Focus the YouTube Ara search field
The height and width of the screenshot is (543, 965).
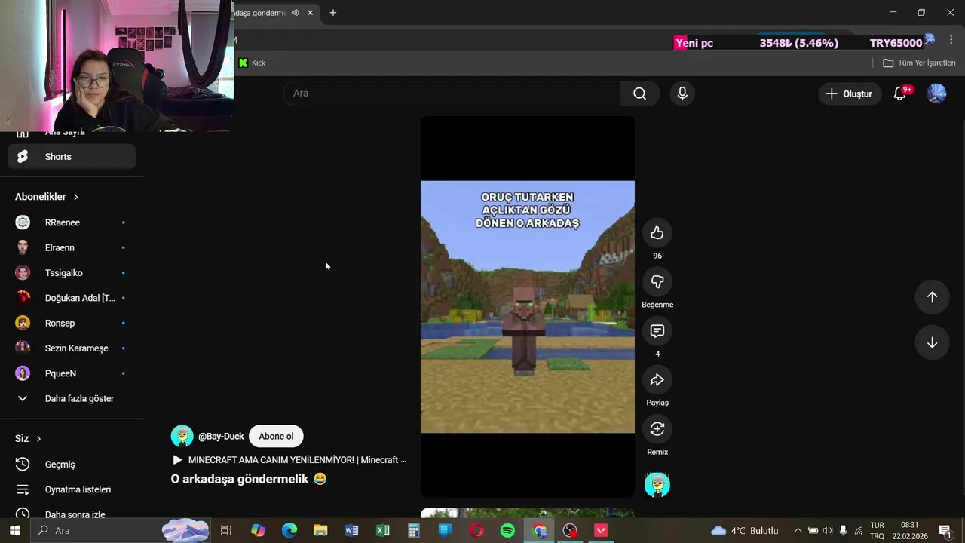(x=452, y=94)
